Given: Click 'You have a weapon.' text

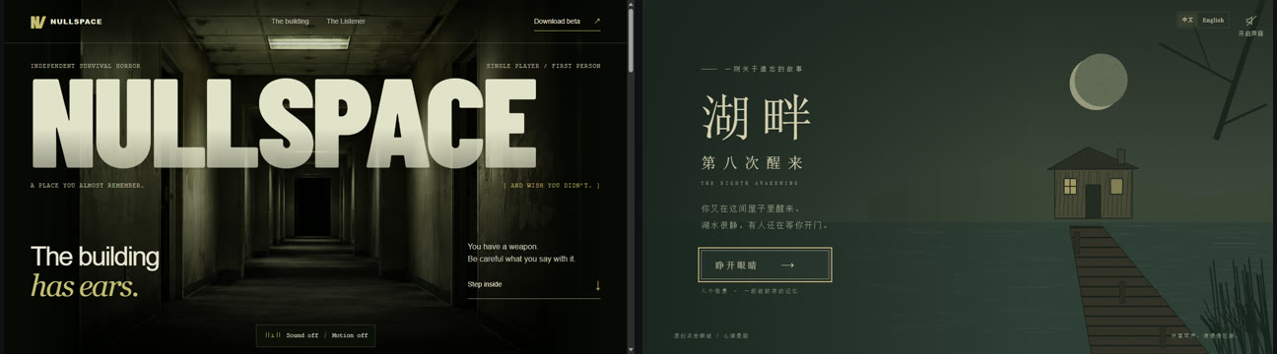Looking at the screenshot, I should click(x=503, y=247).
